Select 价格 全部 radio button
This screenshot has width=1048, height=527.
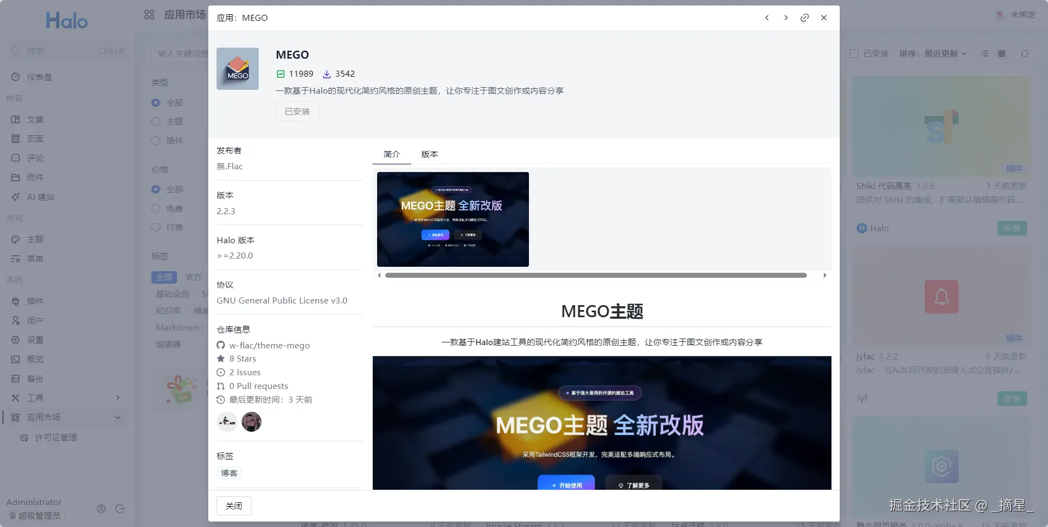[156, 190]
